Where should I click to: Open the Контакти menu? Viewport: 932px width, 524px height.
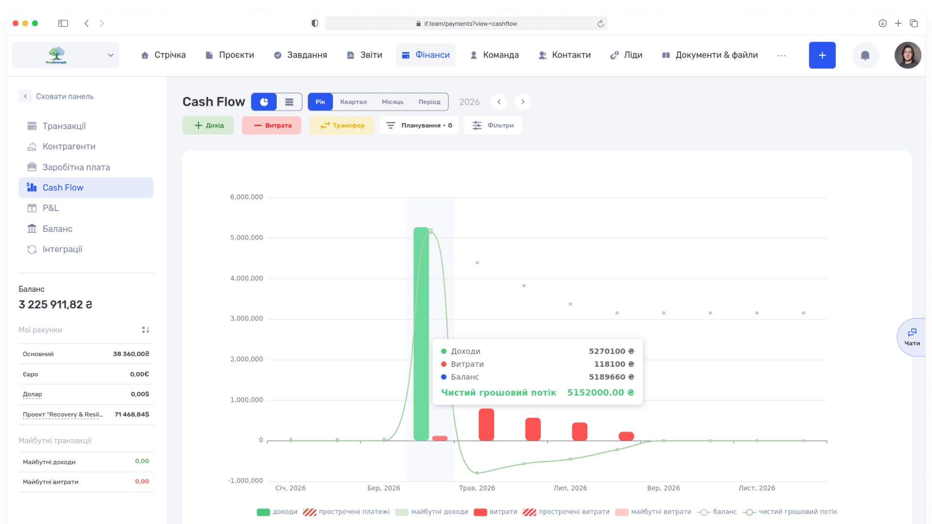[565, 55]
